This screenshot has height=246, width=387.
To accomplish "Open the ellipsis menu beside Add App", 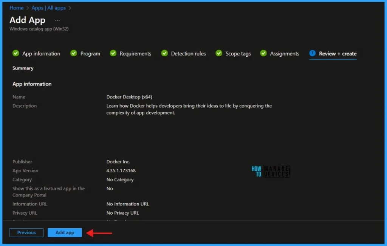I will click(57, 20).
